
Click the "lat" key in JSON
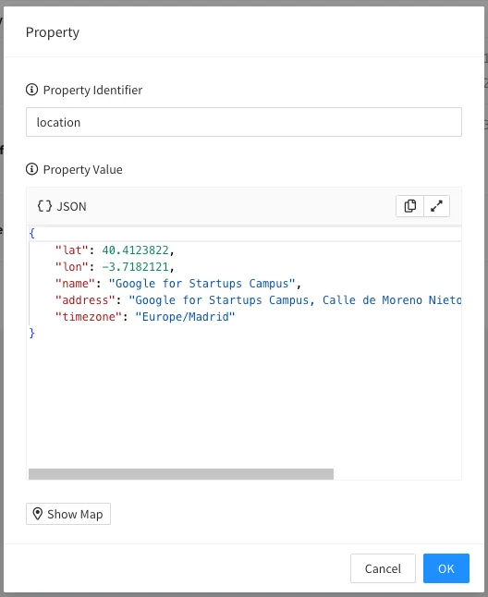click(x=72, y=250)
